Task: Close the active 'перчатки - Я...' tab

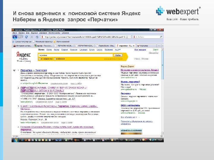Action: tap(134, 46)
